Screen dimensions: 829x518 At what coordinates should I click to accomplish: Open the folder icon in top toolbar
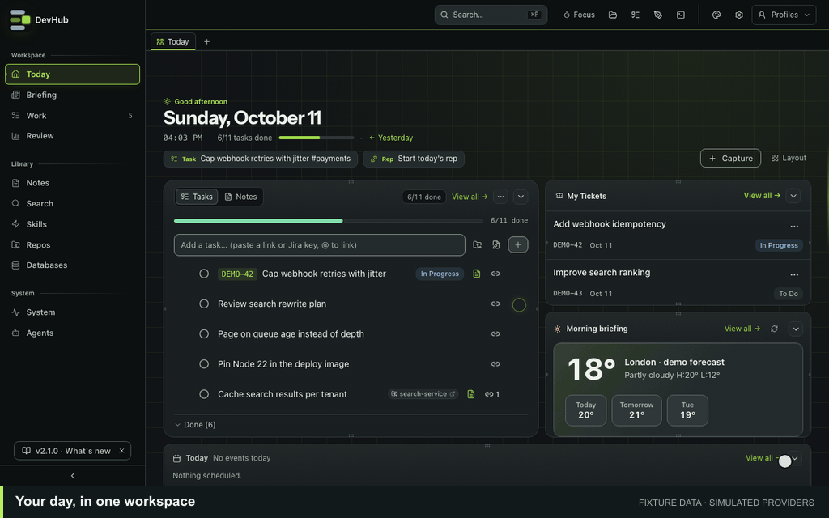click(x=613, y=15)
